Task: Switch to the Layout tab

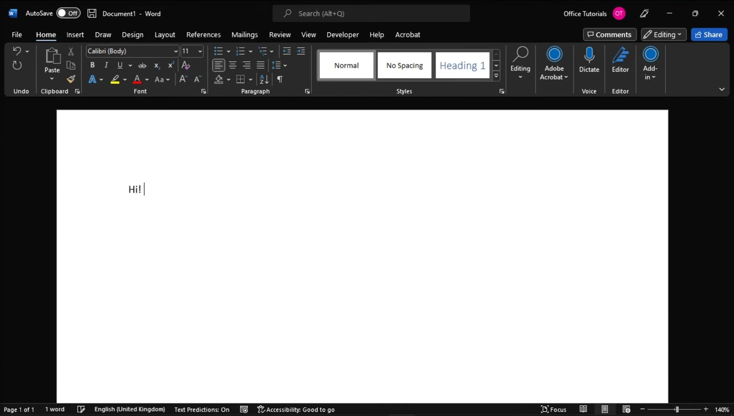Action: tap(165, 34)
